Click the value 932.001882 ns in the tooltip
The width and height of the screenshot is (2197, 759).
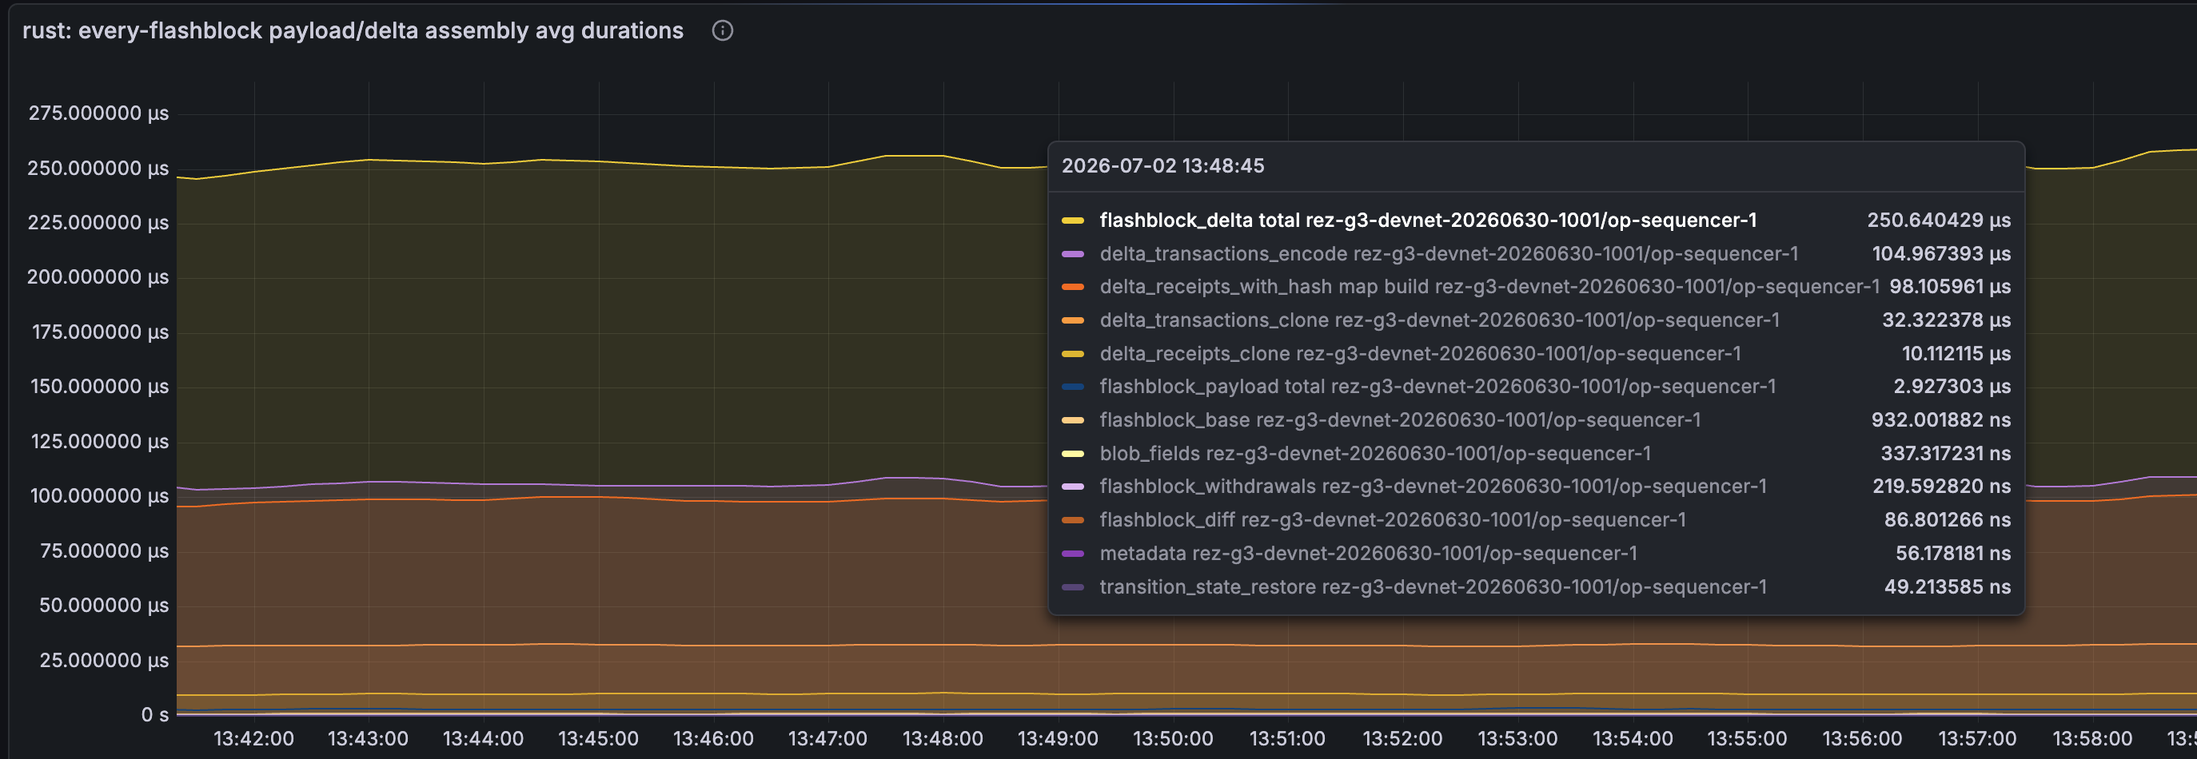click(1941, 420)
